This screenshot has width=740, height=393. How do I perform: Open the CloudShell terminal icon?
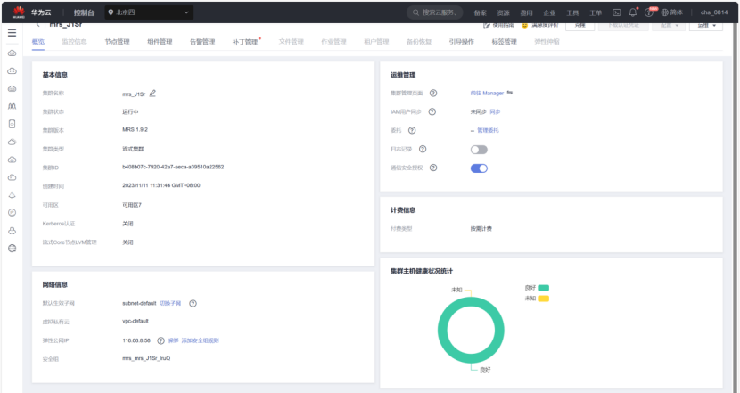coord(617,12)
